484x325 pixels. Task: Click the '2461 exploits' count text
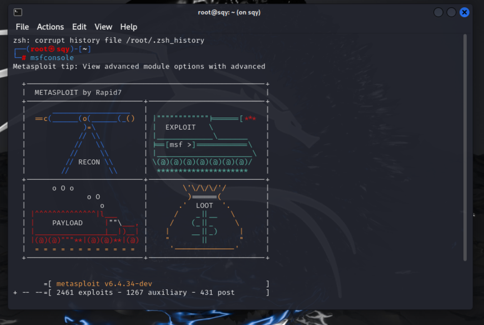tap(84, 292)
